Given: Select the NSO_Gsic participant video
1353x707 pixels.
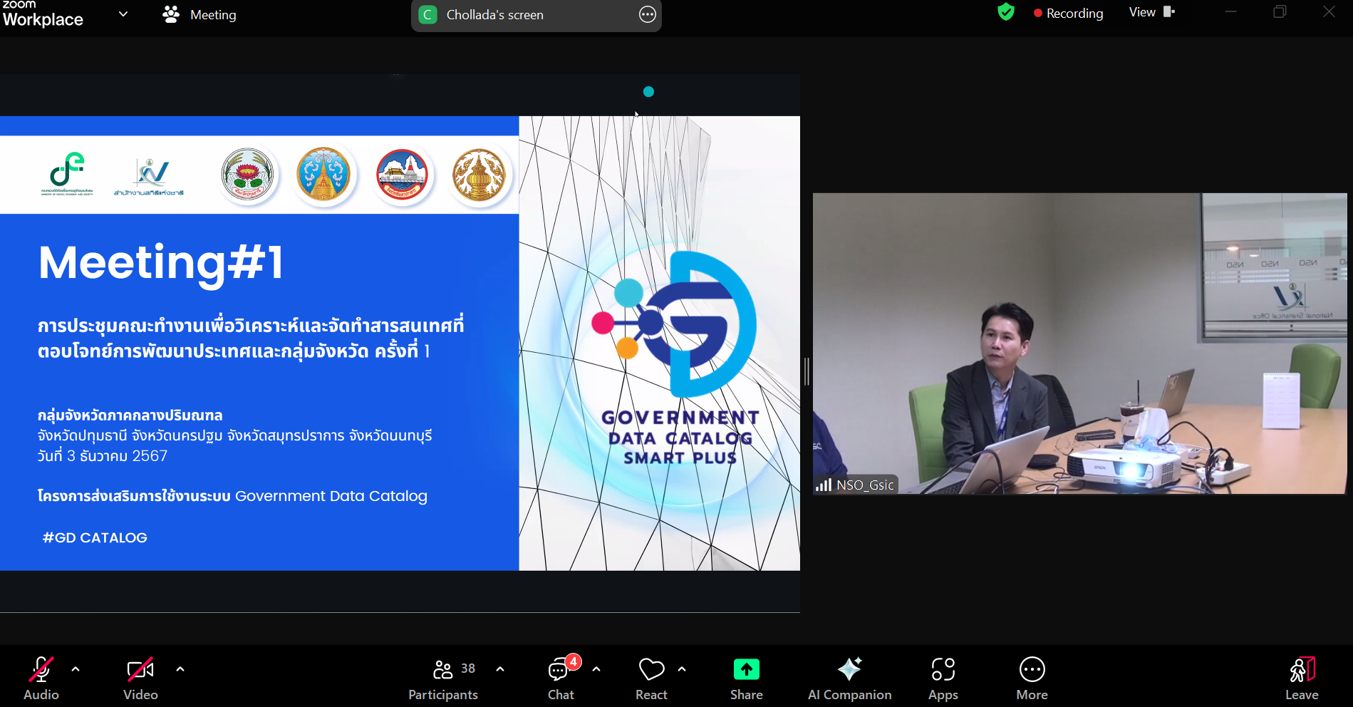Looking at the screenshot, I should pos(1079,343).
